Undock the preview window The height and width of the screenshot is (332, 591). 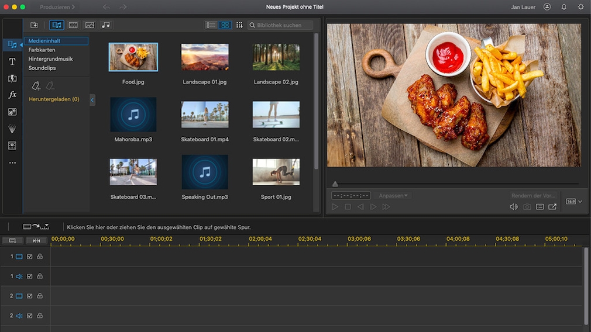tap(552, 207)
